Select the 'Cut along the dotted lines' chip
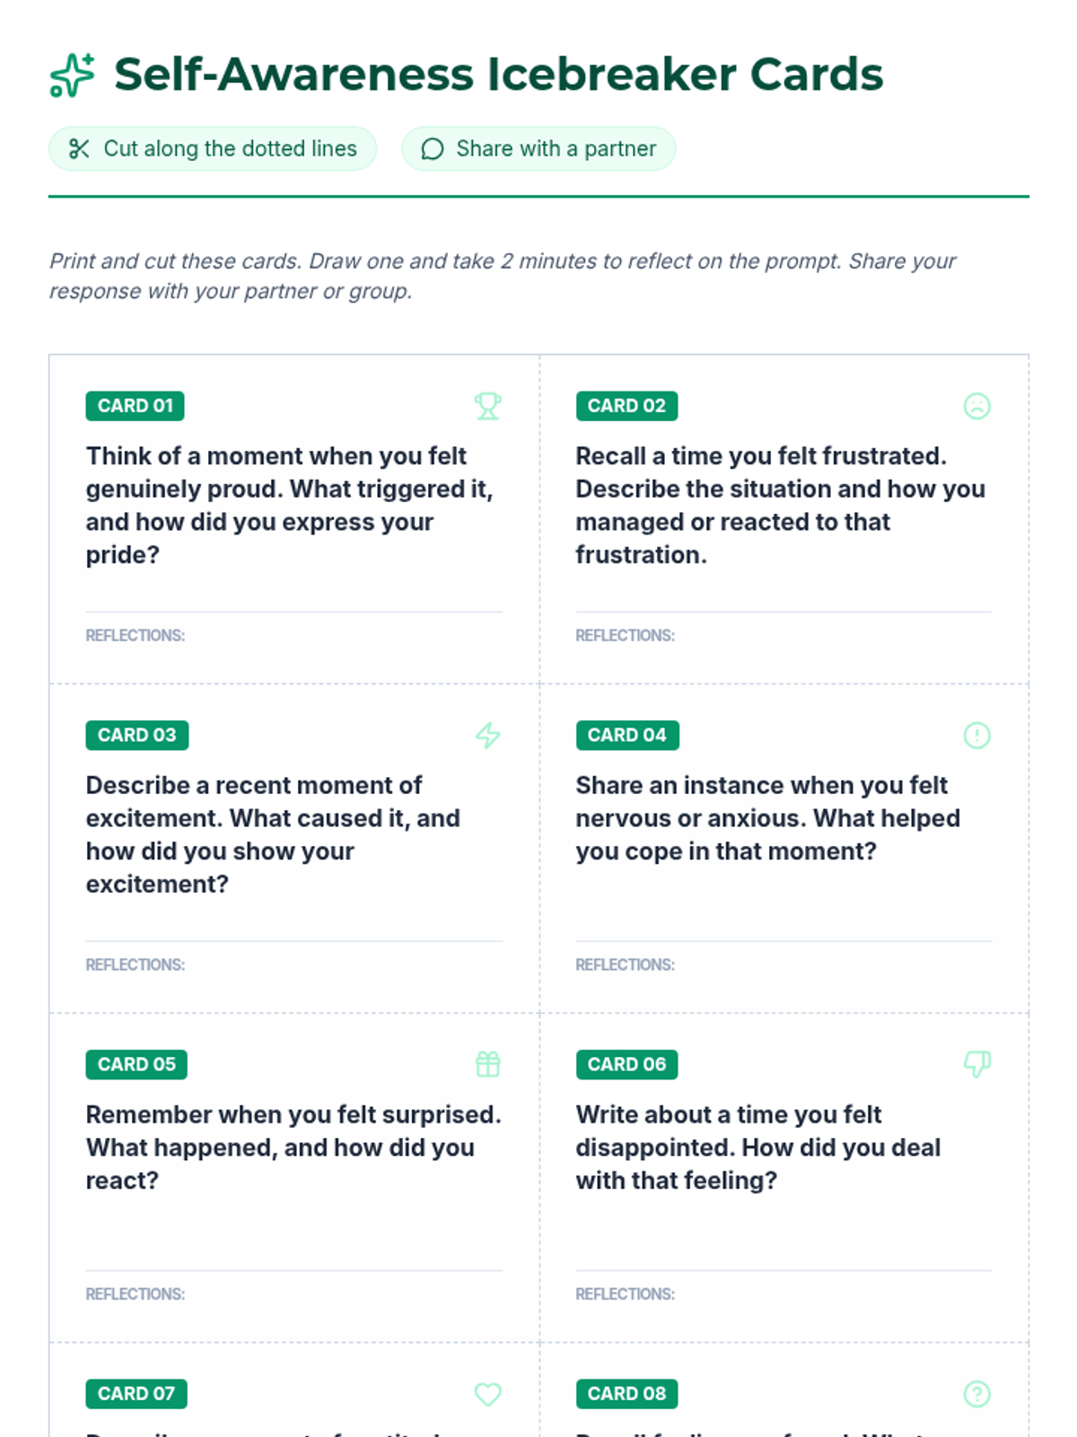 click(213, 149)
